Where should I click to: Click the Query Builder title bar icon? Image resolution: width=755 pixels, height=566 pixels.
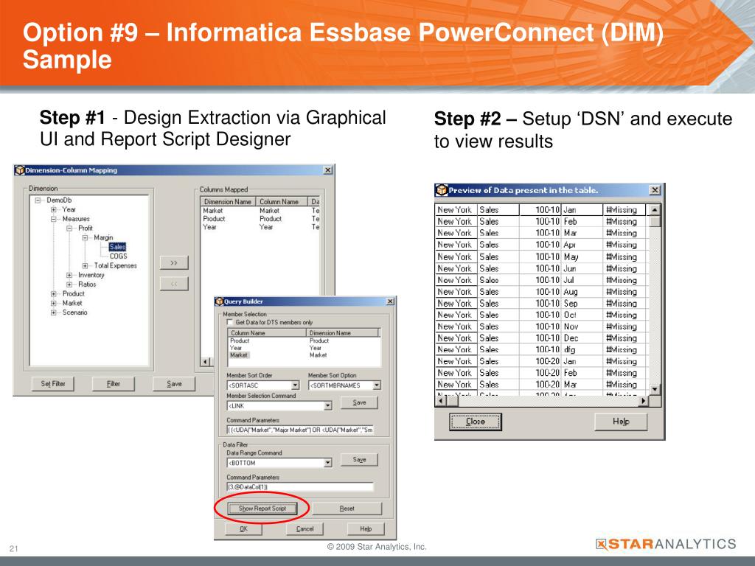(x=220, y=301)
